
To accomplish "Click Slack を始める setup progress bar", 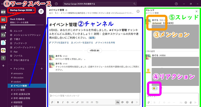I will (27, 25).
